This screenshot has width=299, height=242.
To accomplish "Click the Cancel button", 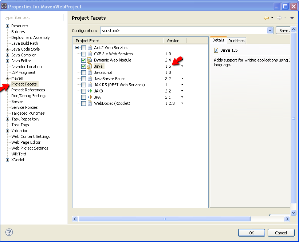I will 281,233.
